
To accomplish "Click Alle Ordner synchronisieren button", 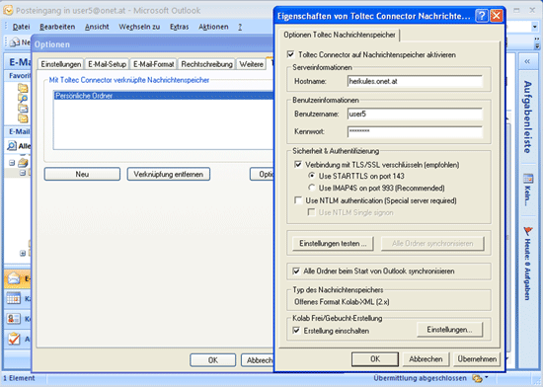I will [x=432, y=243].
